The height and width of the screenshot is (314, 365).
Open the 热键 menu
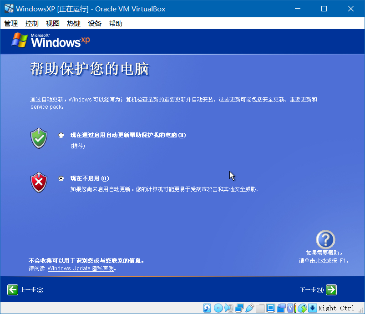[74, 23]
